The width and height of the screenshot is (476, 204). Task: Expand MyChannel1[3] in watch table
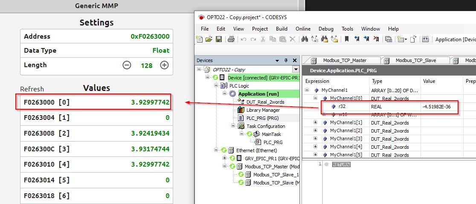[315, 138]
